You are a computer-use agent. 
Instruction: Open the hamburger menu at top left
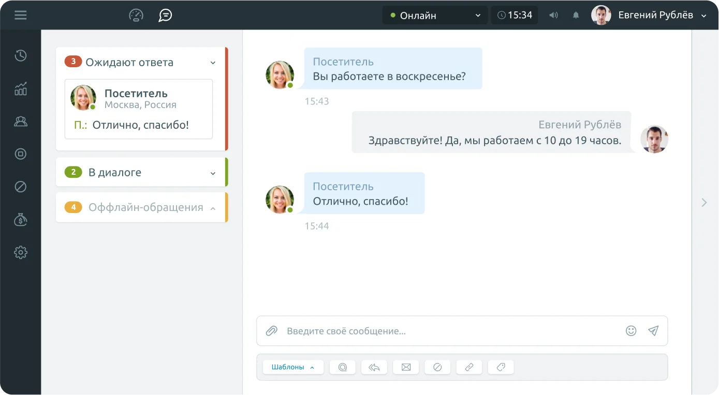coord(20,15)
